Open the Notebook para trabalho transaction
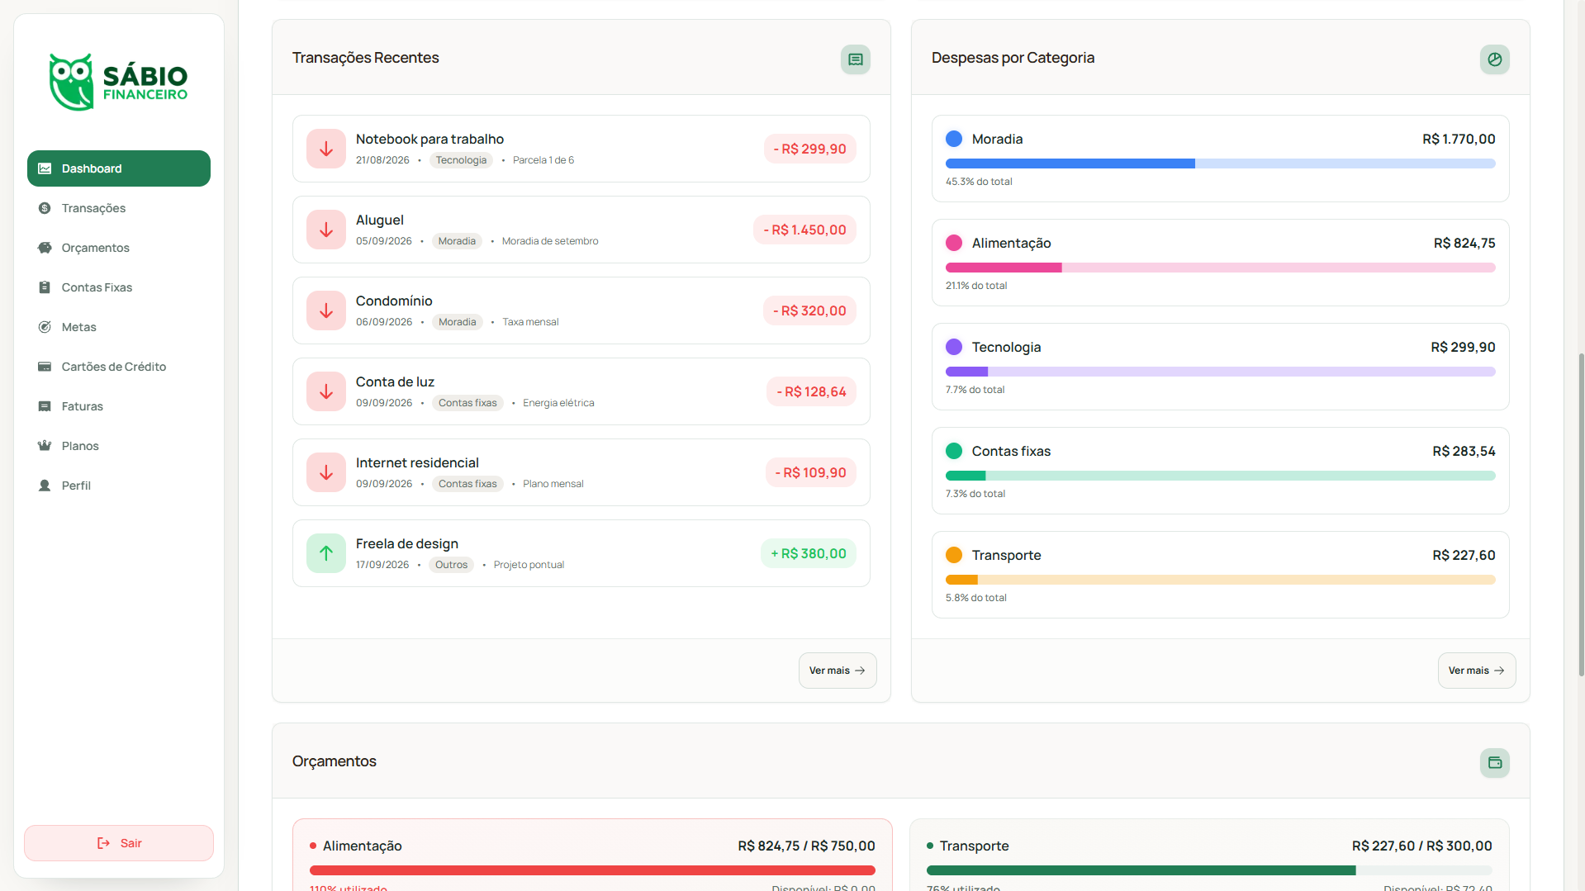The width and height of the screenshot is (1585, 891). [581, 149]
